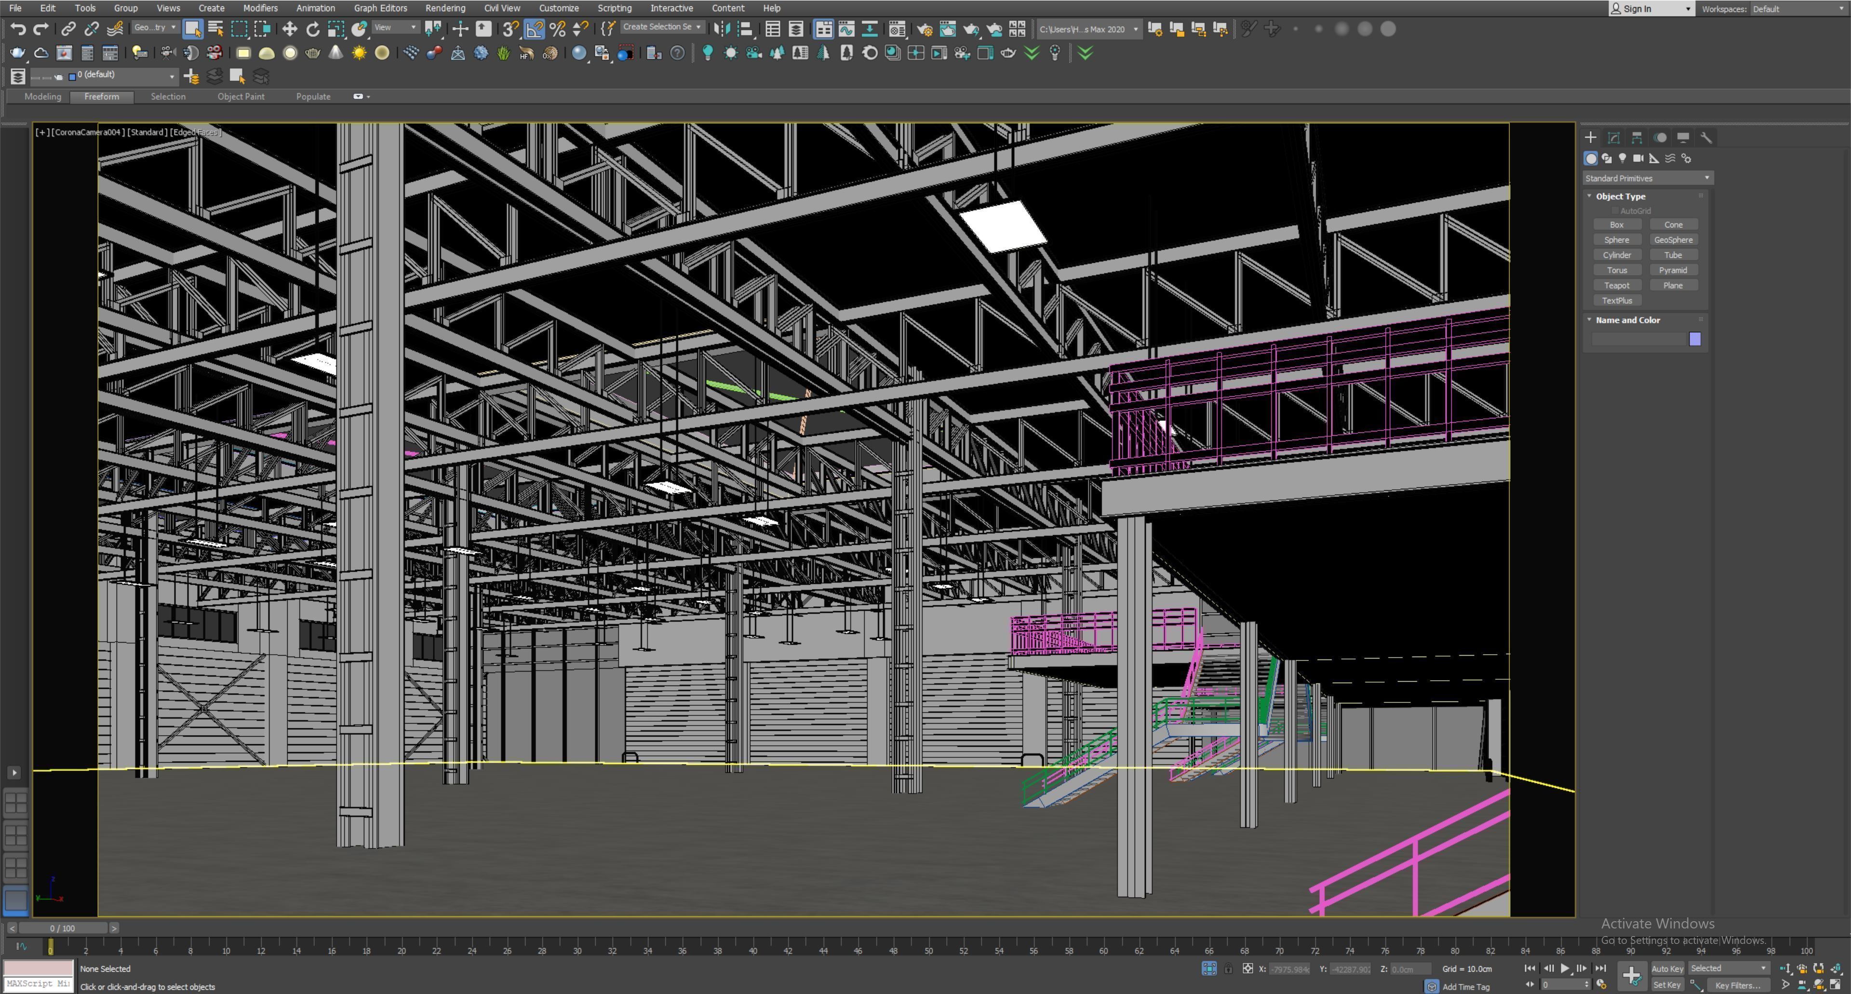Collapse the Name and Color rollout
1851x994 pixels.
tap(1589, 320)
